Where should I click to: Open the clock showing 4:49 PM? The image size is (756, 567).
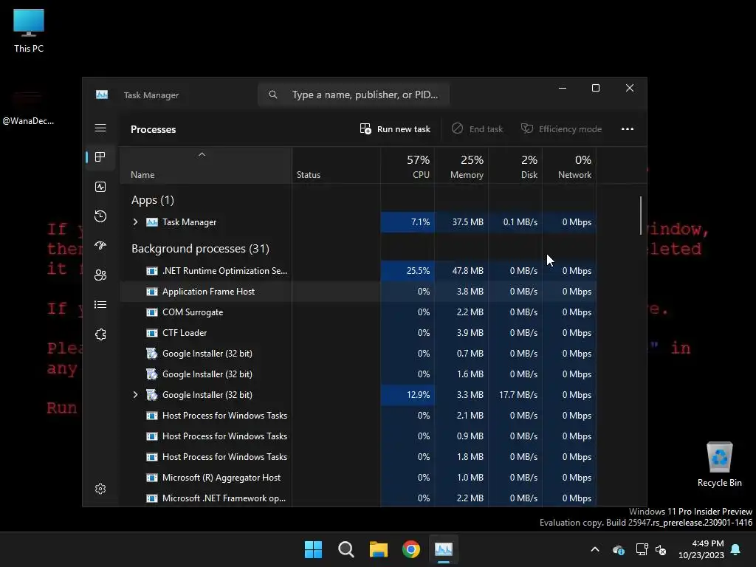[701, 549]
